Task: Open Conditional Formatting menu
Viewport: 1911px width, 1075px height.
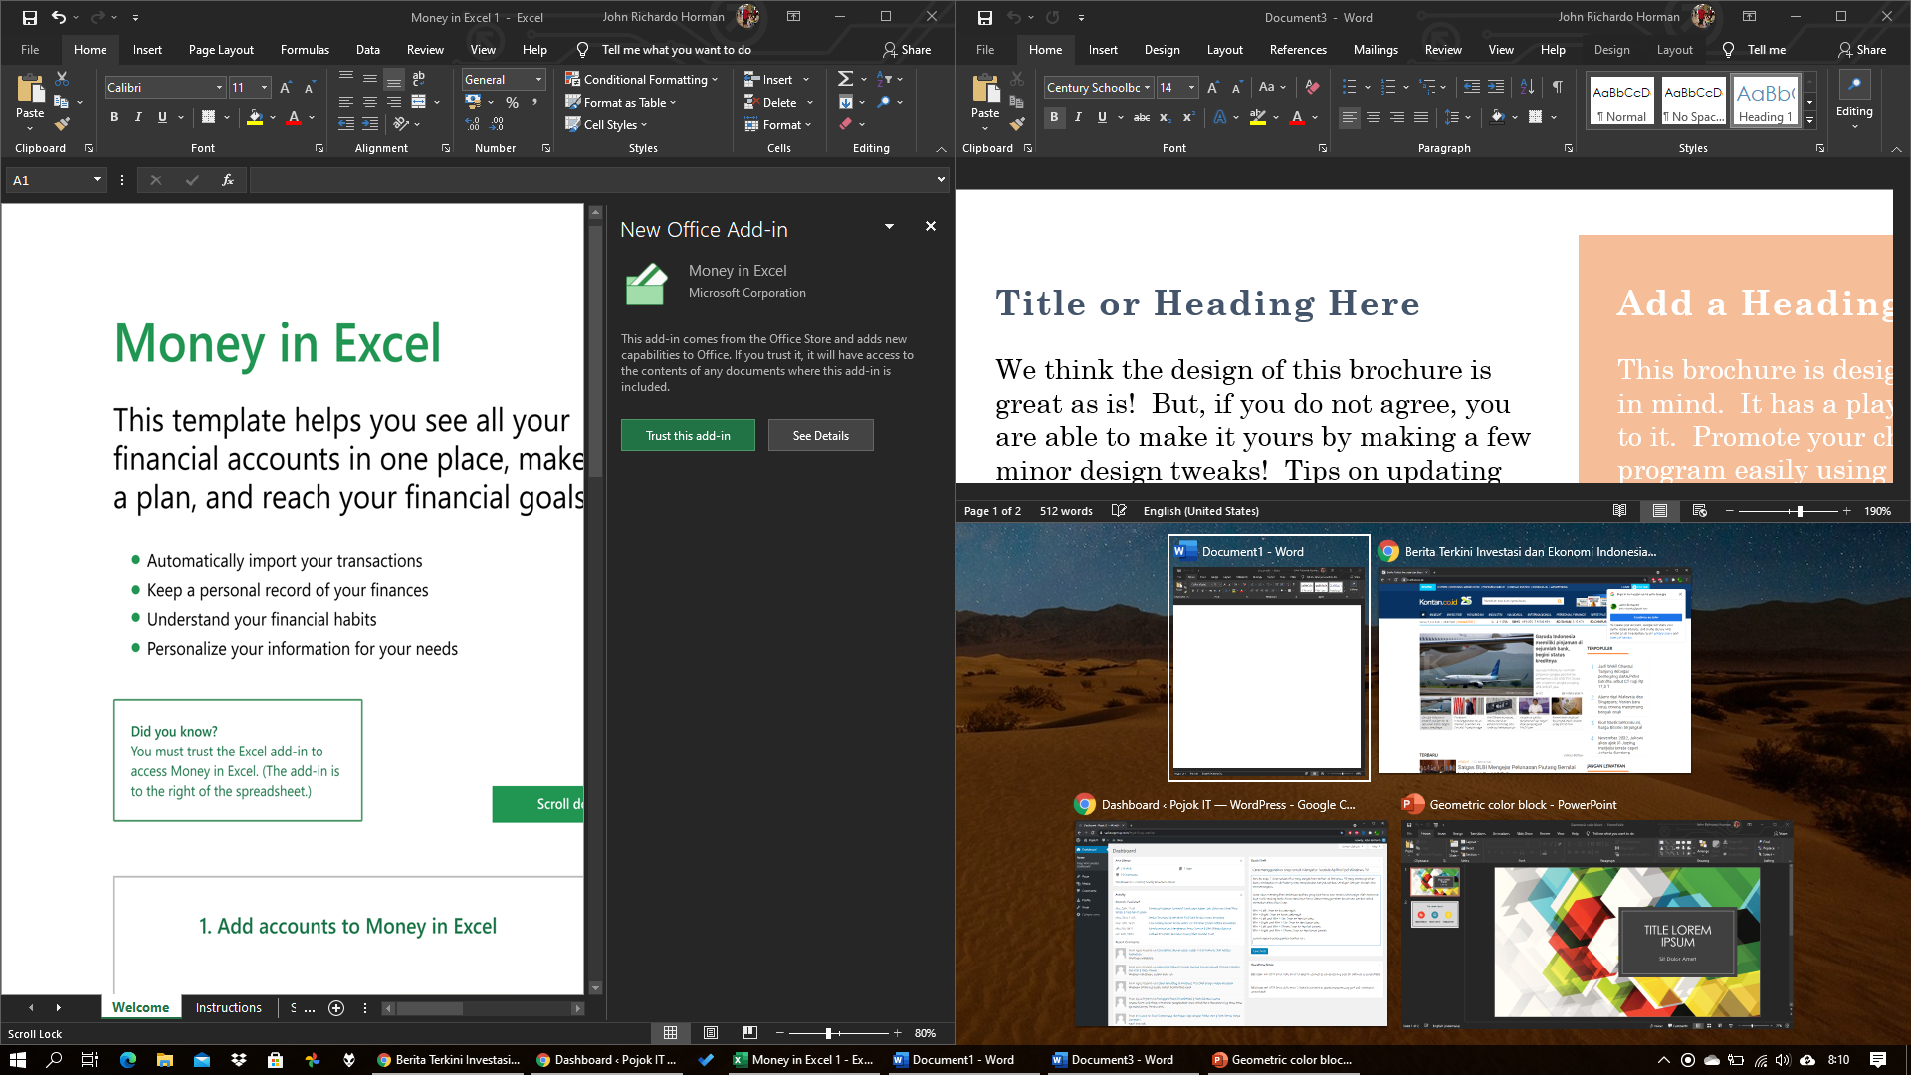Action: (x=641, y=80)
